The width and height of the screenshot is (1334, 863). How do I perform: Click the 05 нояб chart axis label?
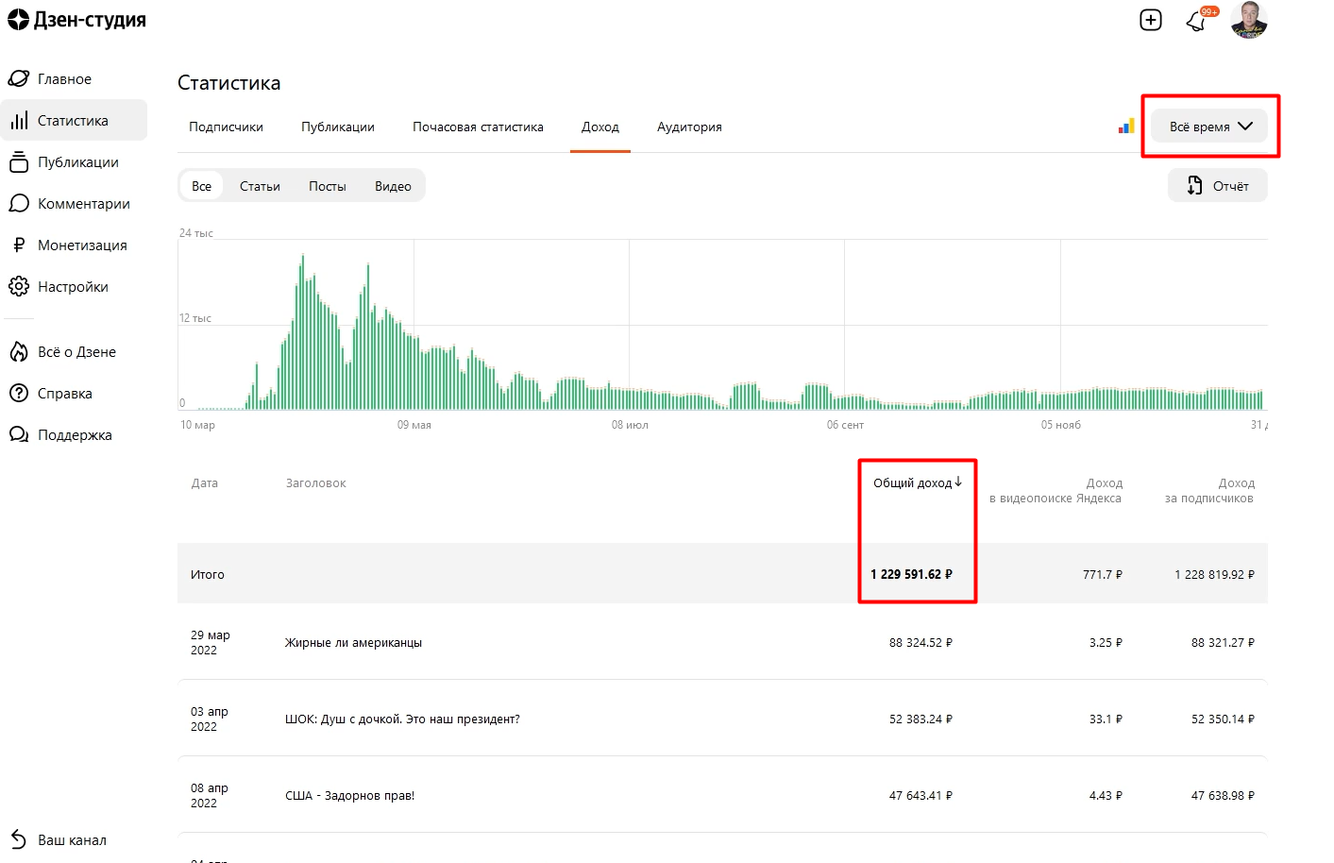point(1061,425)
